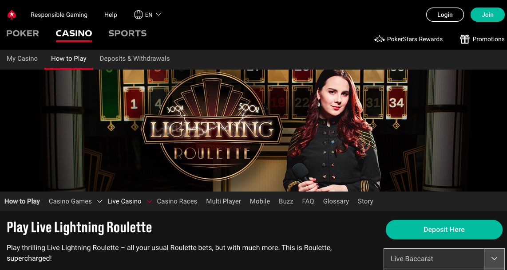Click the Lightning Roulette banner image
The width and height of the screenshot is (507, 270).
point(253,130)
